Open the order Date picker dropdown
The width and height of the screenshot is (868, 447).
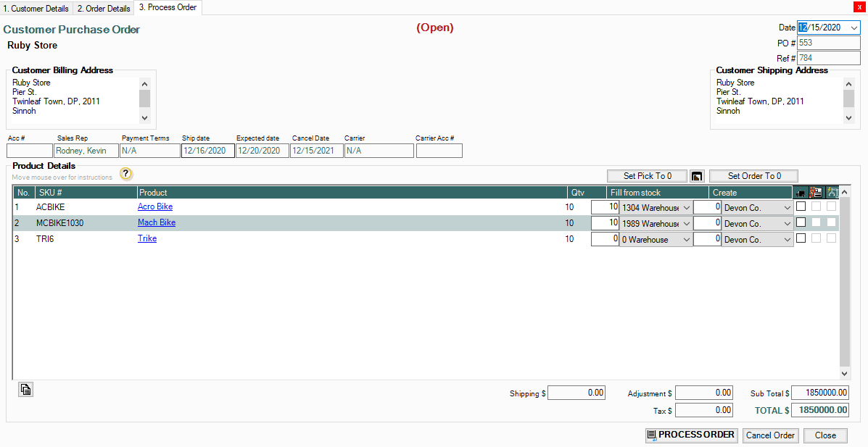tap(854, 28)
